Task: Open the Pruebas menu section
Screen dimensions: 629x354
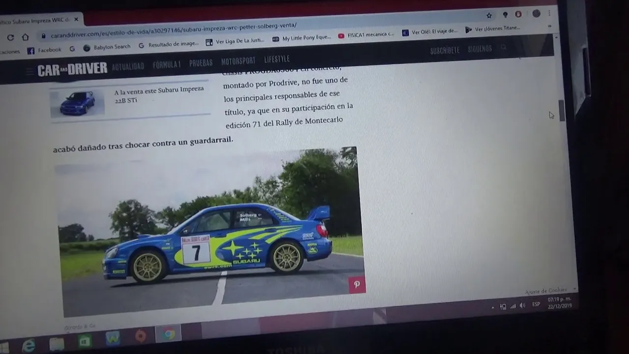Action: pos(201,63)
